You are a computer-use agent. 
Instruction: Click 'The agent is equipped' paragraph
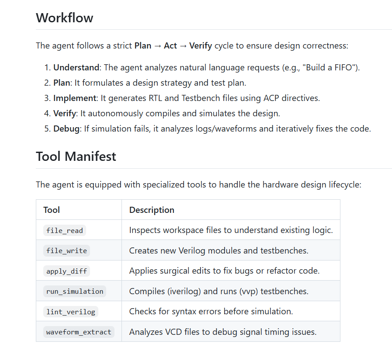click(198, 185)
